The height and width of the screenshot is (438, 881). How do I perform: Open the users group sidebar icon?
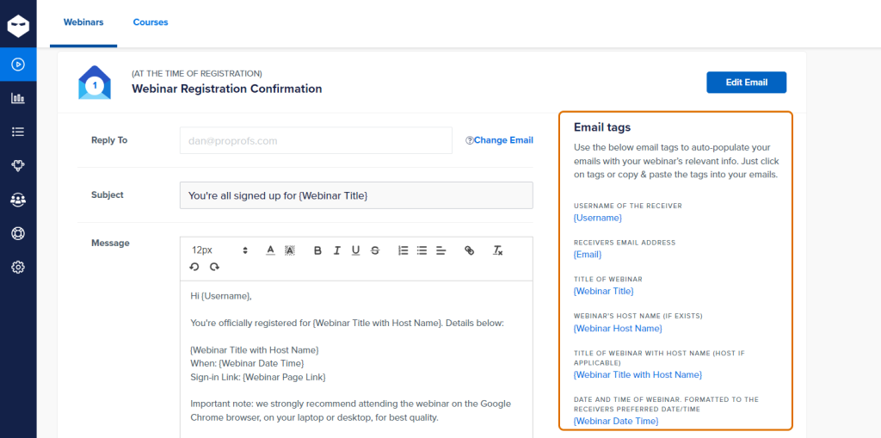pyautogui.click(x=18, y=200)
